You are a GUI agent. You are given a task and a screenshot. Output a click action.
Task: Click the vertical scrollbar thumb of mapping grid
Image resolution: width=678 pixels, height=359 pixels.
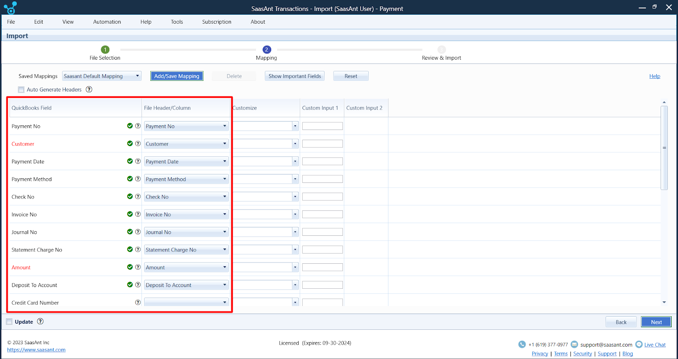(x=664, y=148)
